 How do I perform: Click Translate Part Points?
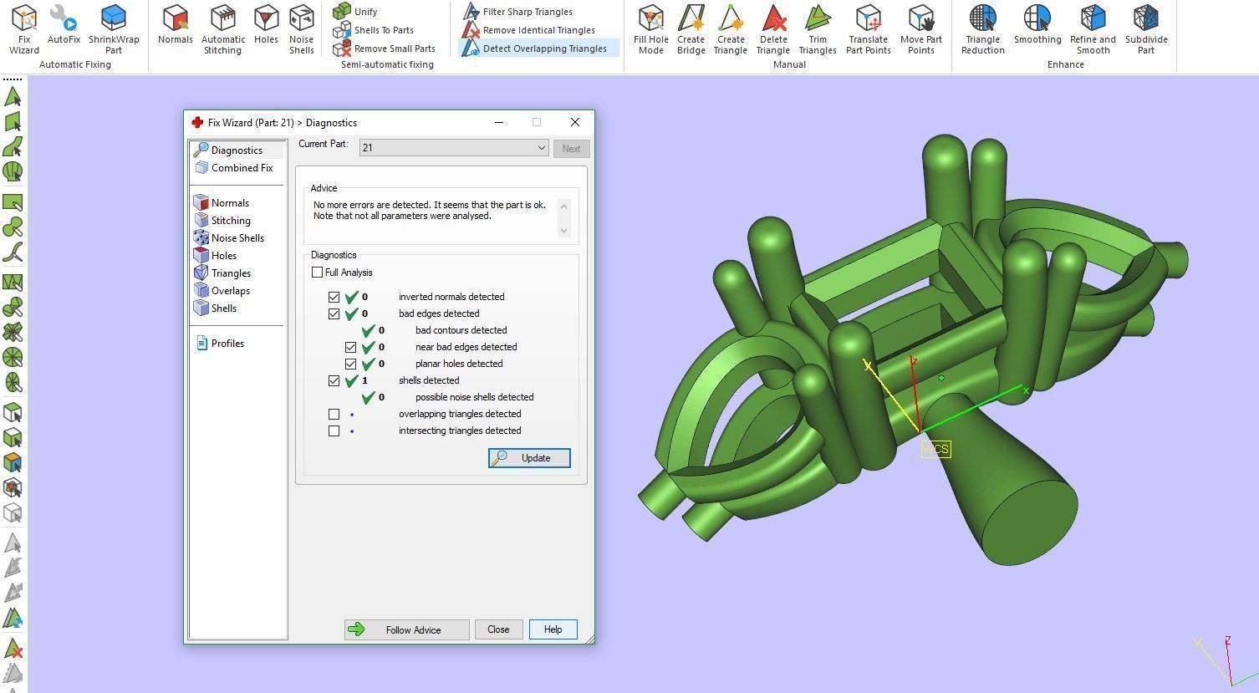click(869, 29)
